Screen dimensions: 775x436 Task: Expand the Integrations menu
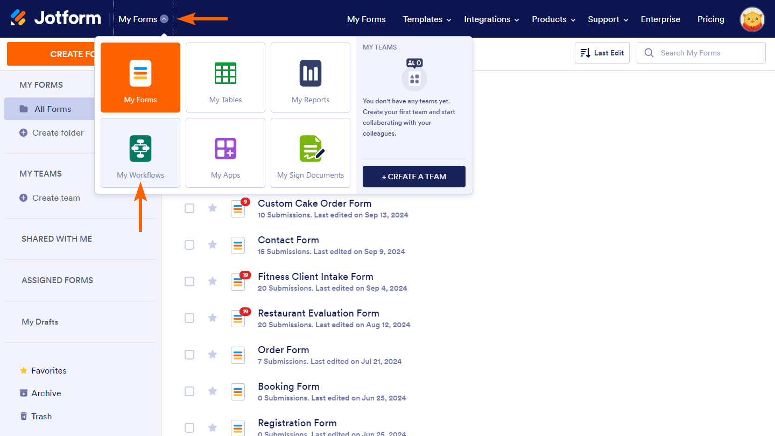point(491,19)
